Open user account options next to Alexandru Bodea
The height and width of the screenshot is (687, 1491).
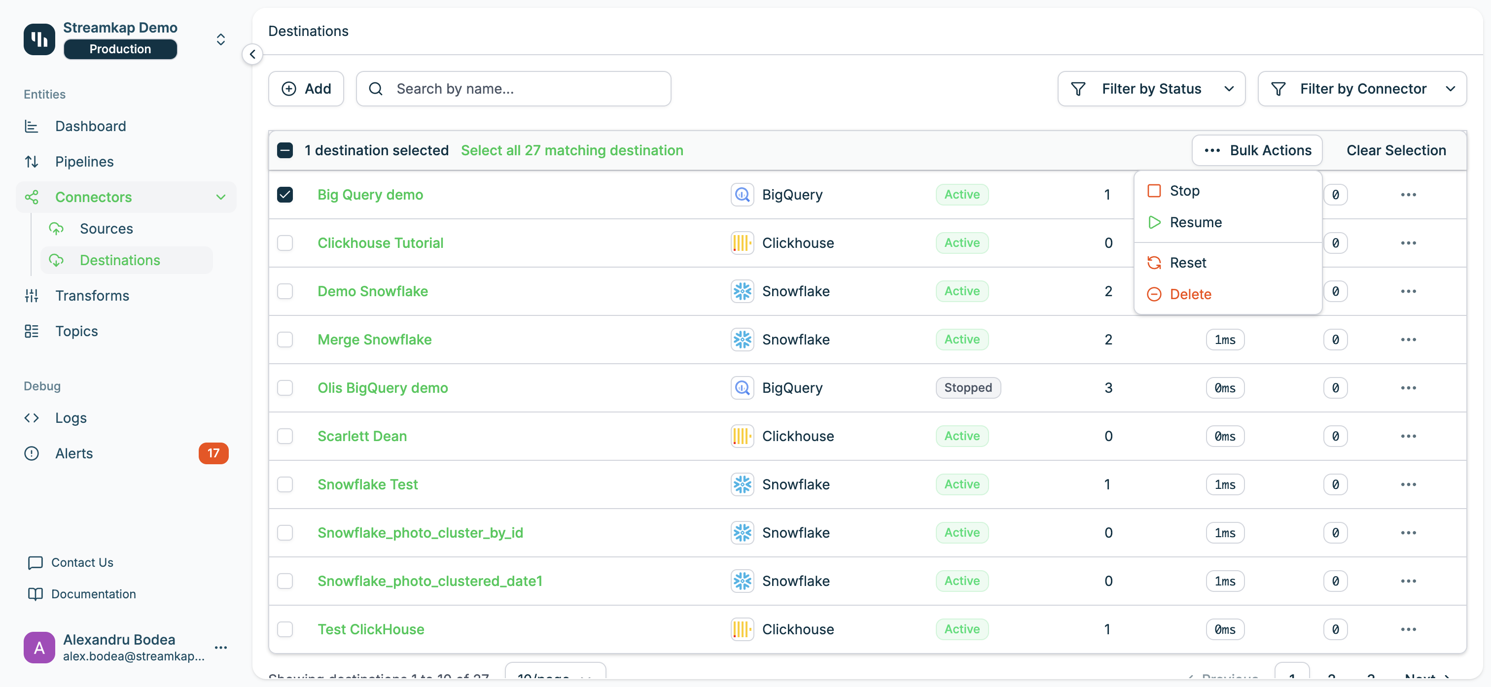click(220, 647)
